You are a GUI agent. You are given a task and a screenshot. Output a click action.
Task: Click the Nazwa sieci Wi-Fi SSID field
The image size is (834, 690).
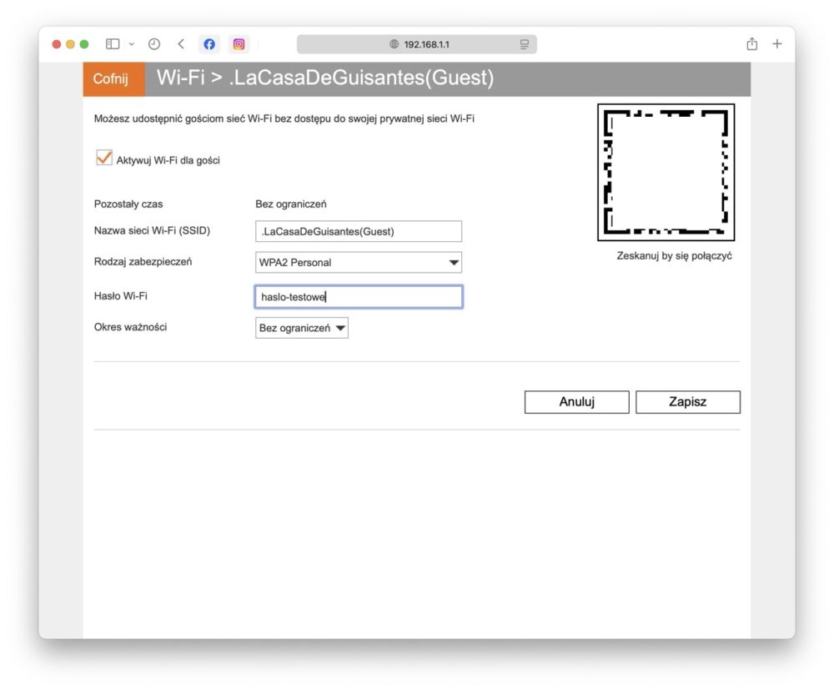pos(359,231)
